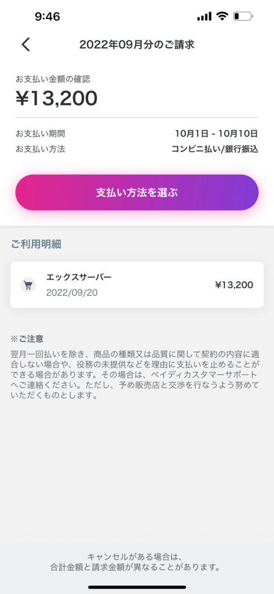This screenshot has height=594, width=274.
Task: Go back using the left chevron arrow
Action: [x=25, y=44]
